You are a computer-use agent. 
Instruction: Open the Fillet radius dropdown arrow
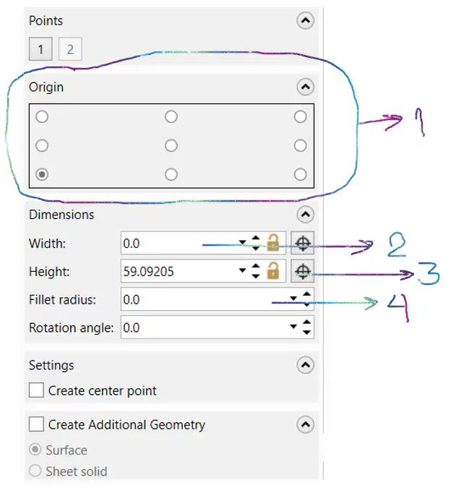coord(293,299)
